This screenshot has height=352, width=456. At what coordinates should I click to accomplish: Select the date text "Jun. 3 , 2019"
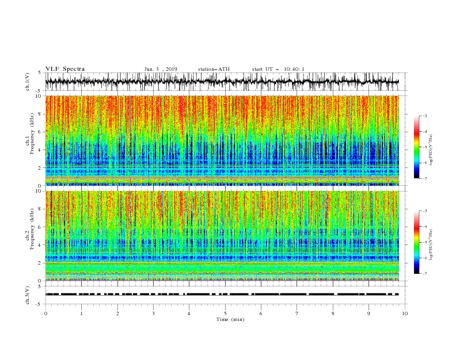pyautogui.click(x=161, y=69)
